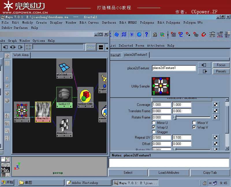Click the map button next to Rotate Frame

216,117
